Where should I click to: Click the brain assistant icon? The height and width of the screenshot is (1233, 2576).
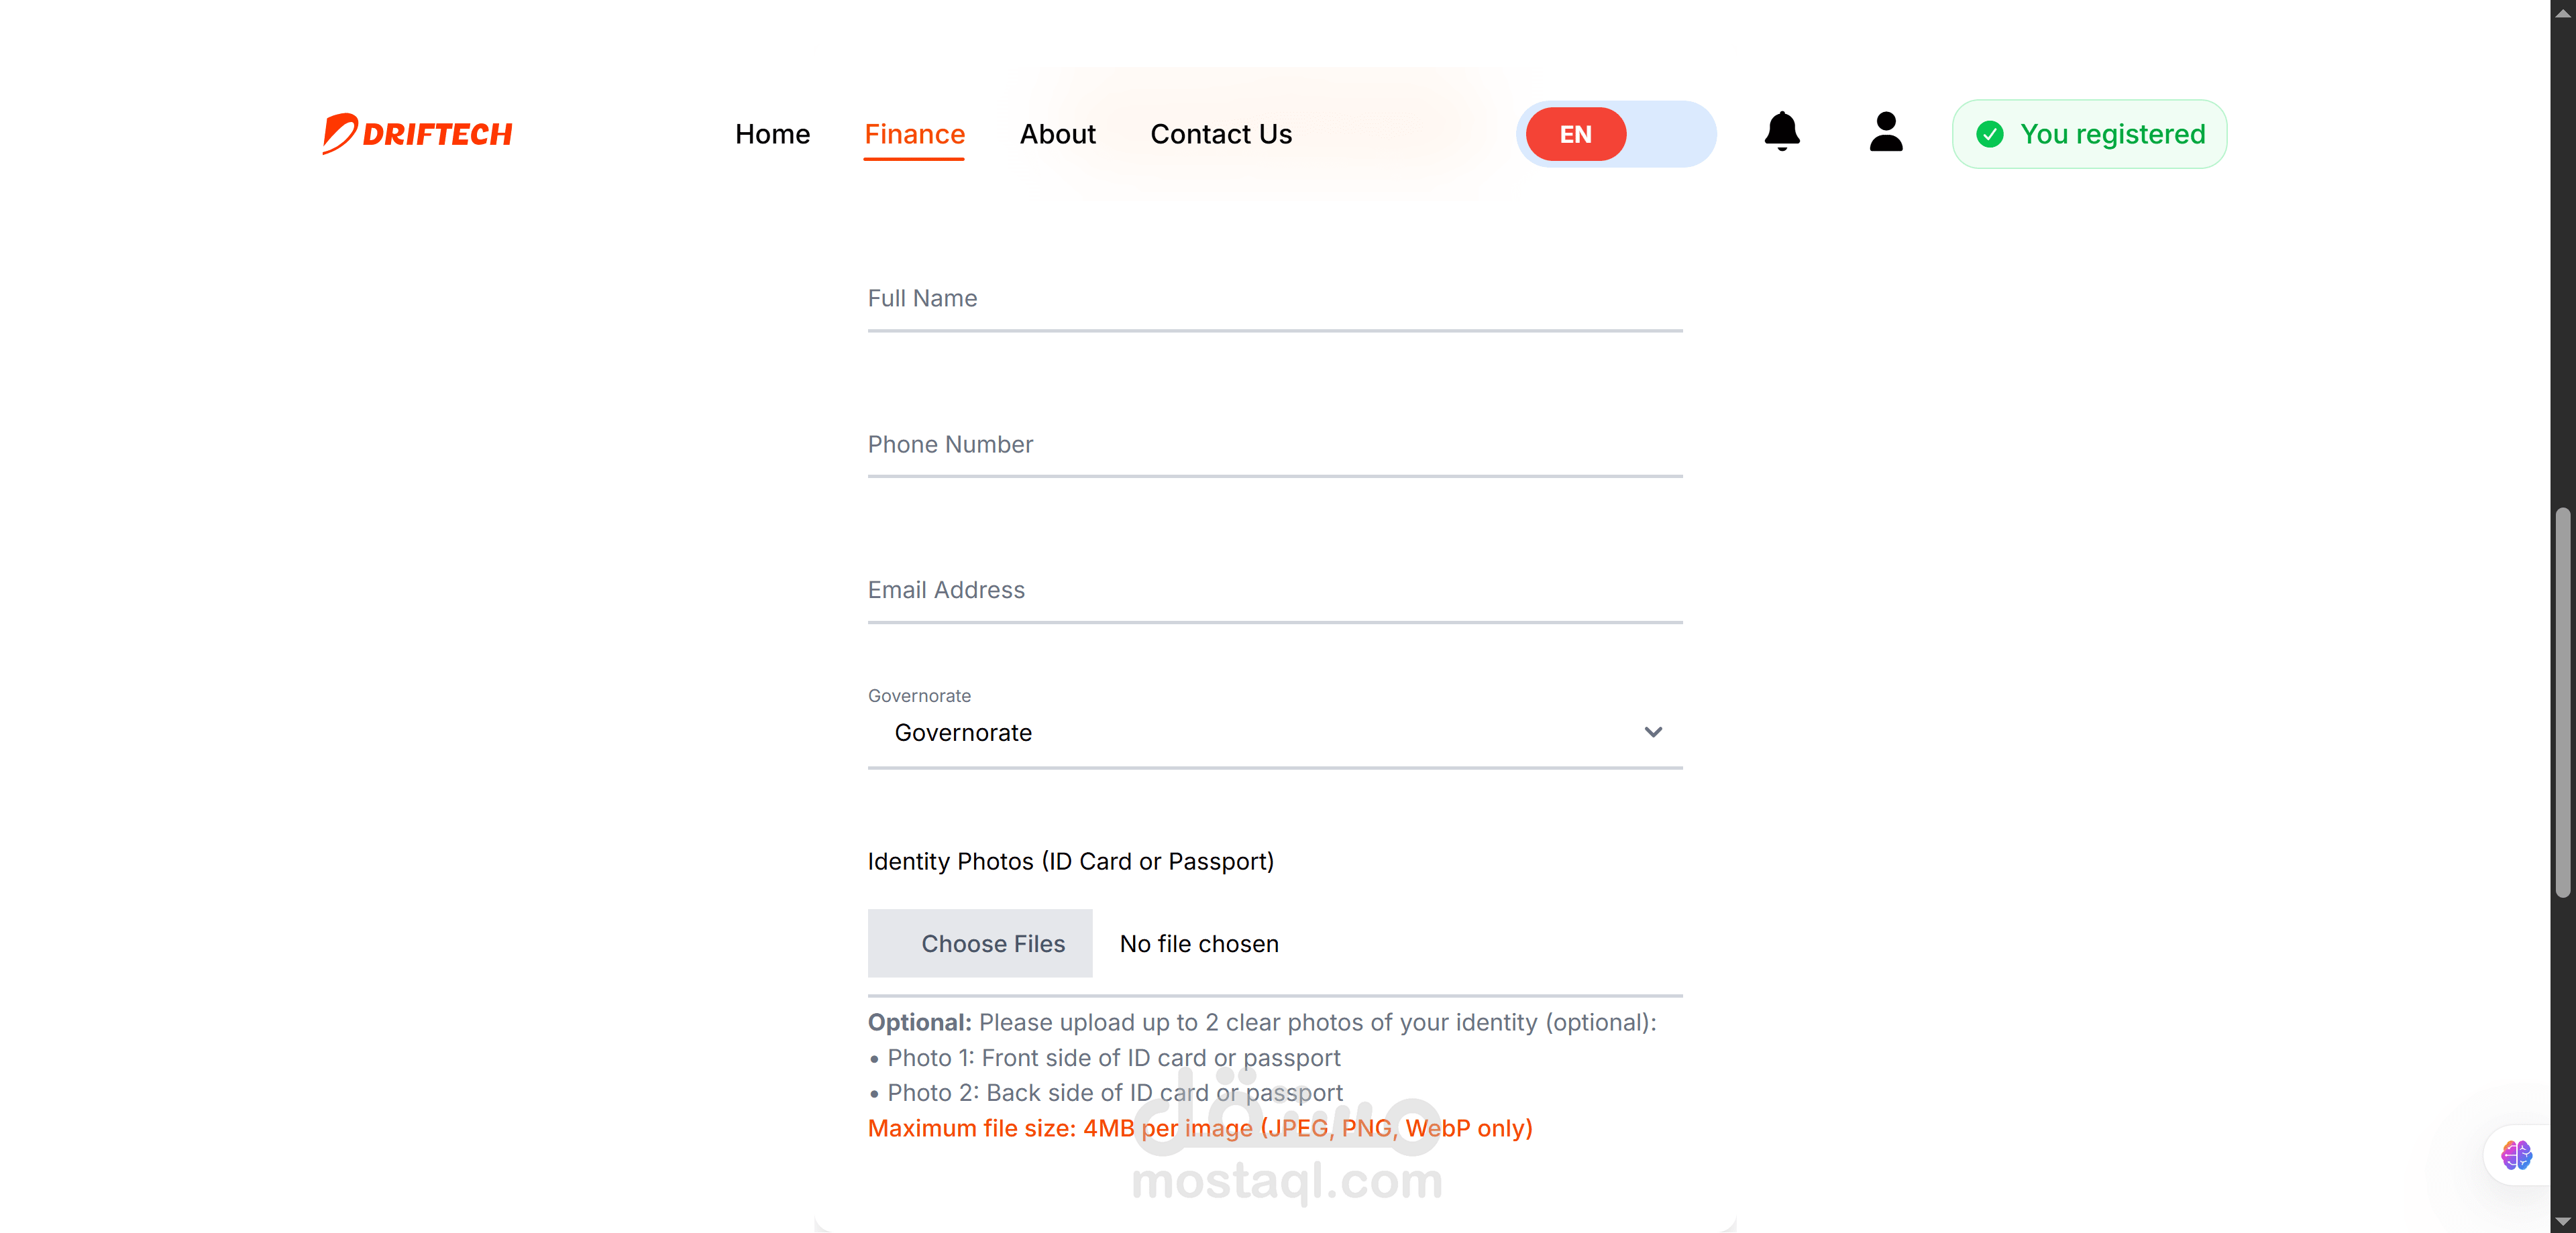tap(2516, 1155)
